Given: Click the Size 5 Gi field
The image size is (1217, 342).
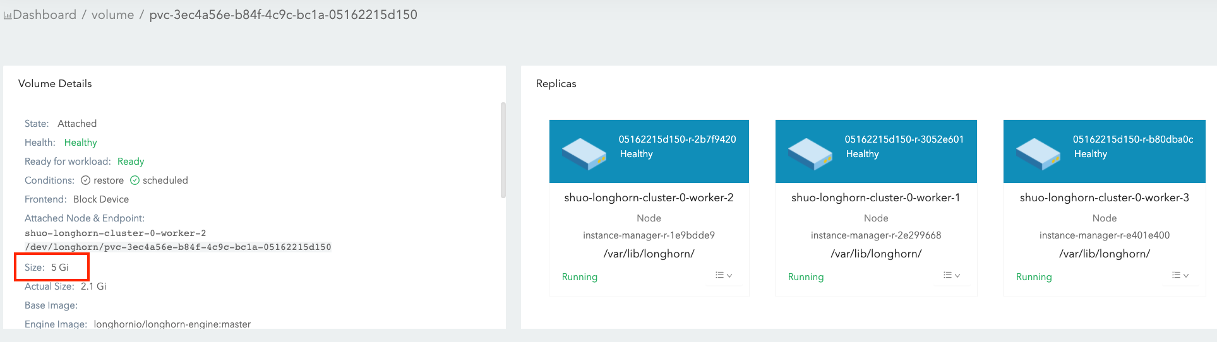Looking at the screenshot, I should coord(52,268).
